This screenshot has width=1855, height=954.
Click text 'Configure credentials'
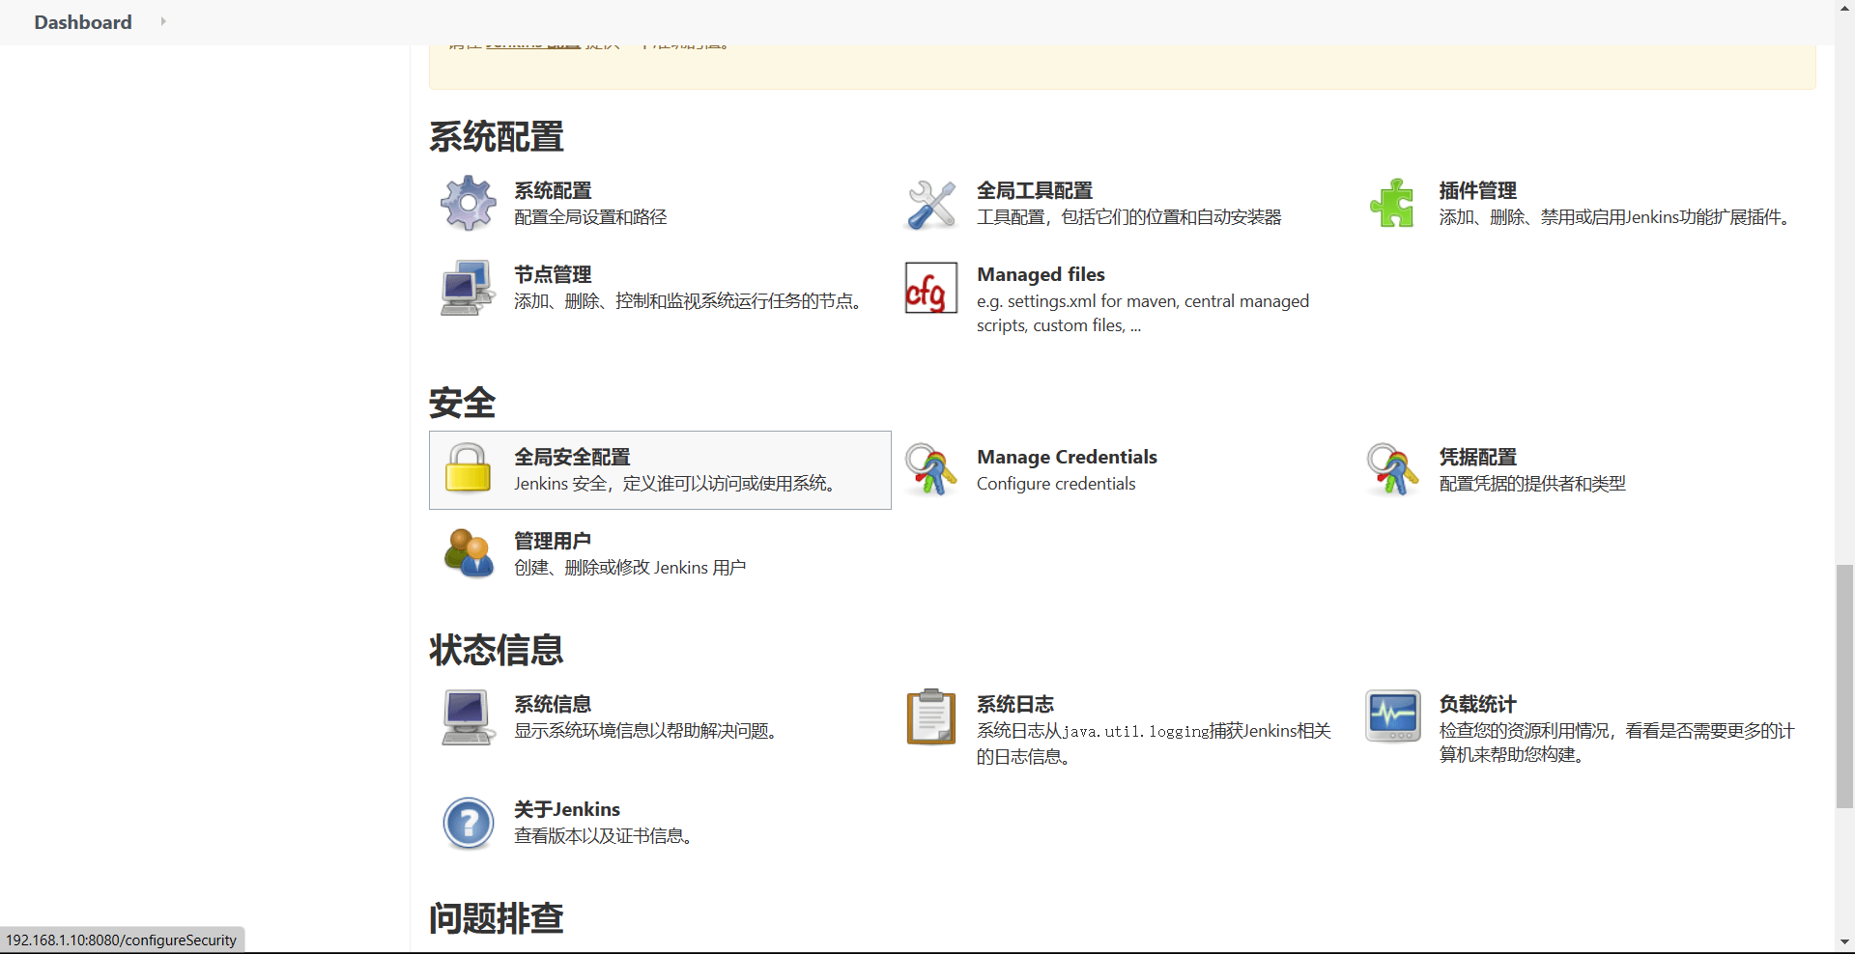(x=1056, y=484)
